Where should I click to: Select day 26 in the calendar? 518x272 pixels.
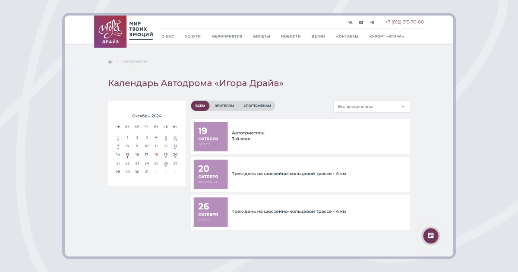[166, 163]
